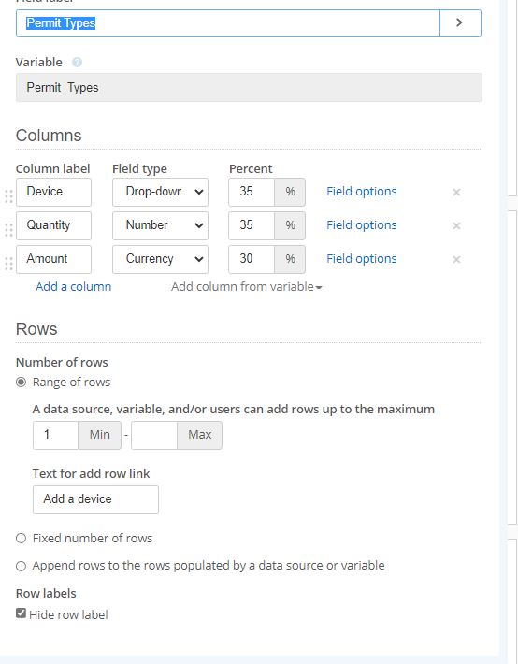Choose Fixed number of rows option
This screenshot has height=664, width=518.
(21, 539)
